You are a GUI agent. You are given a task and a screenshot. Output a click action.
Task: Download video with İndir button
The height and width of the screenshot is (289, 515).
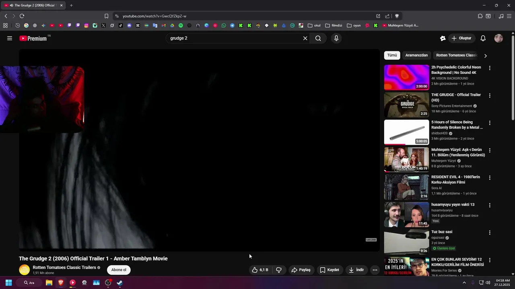[356, 270]
